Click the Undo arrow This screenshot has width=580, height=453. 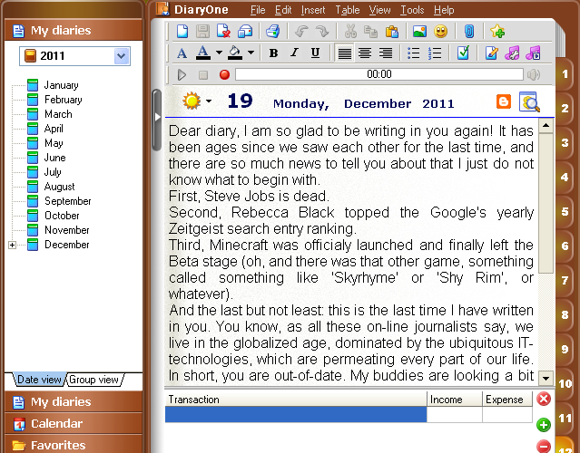[x=301, y=32]
